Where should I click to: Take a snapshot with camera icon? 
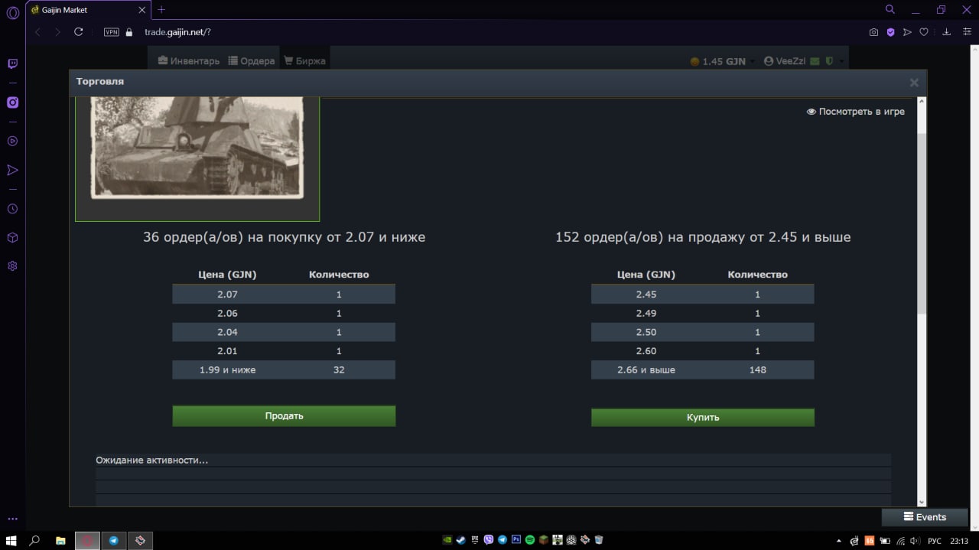(x=873, y=32)
